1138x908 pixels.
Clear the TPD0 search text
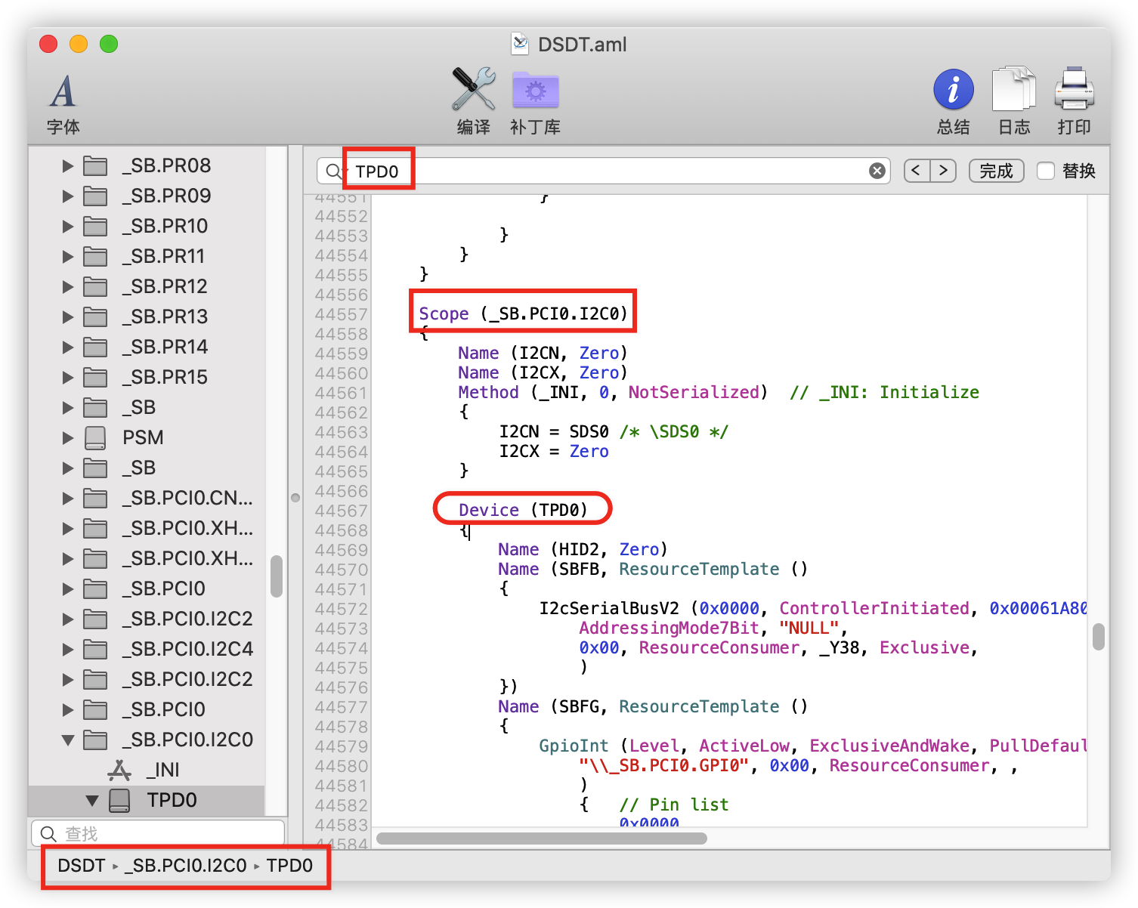(877, 171)
